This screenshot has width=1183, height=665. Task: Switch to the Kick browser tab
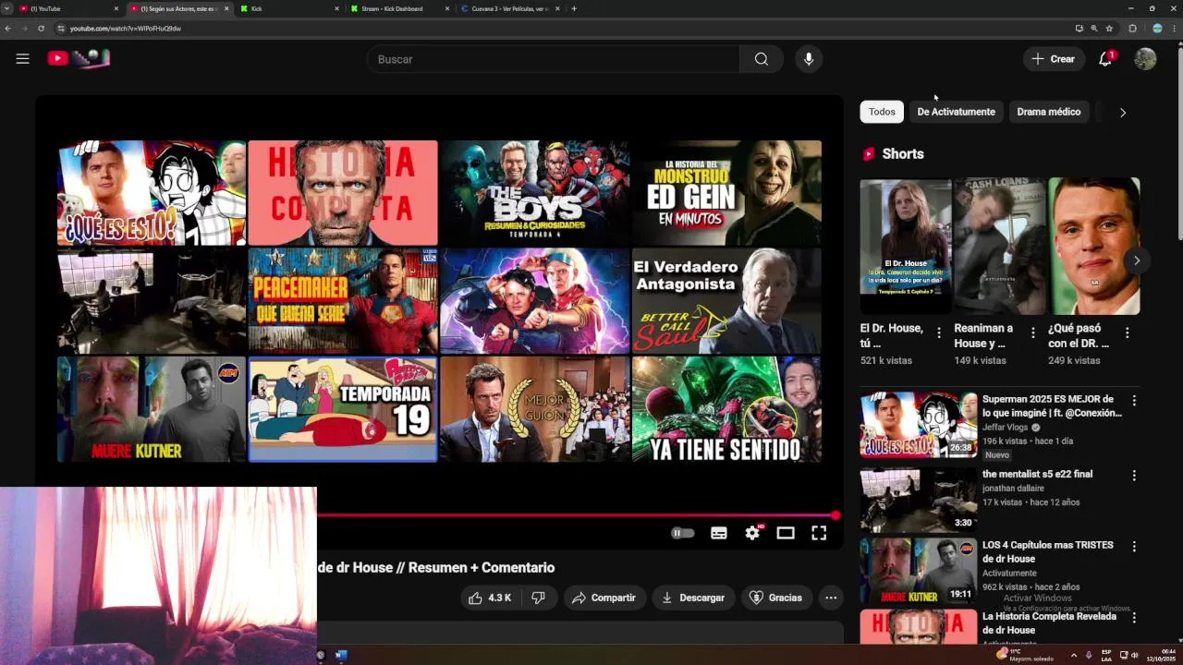point(289,8)
